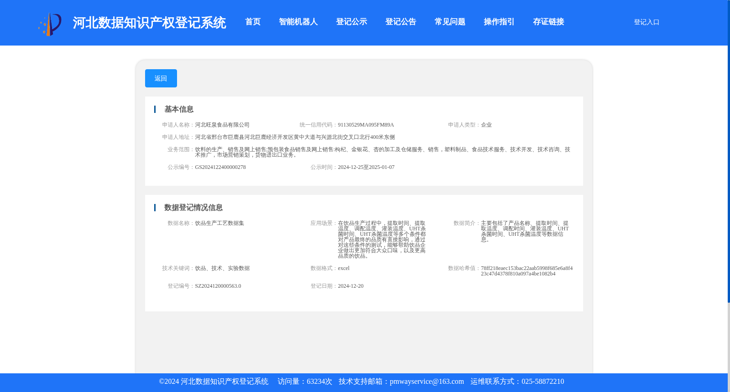730x392 pixels.
Task: Click data format value excel
Action: click(344, 268)
